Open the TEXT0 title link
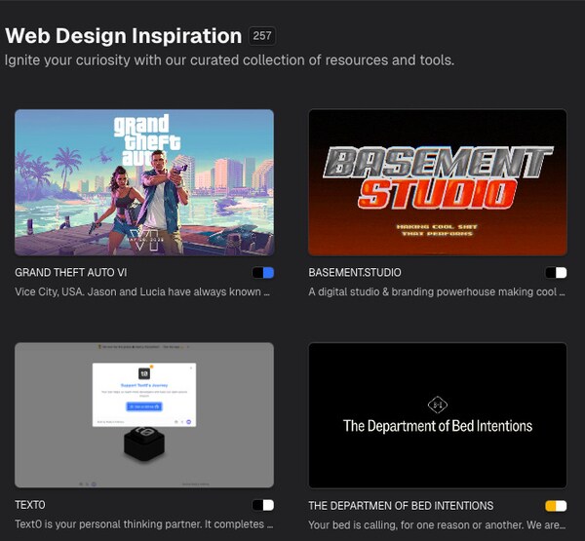The image size is (585, 541). tap(30, 506)
